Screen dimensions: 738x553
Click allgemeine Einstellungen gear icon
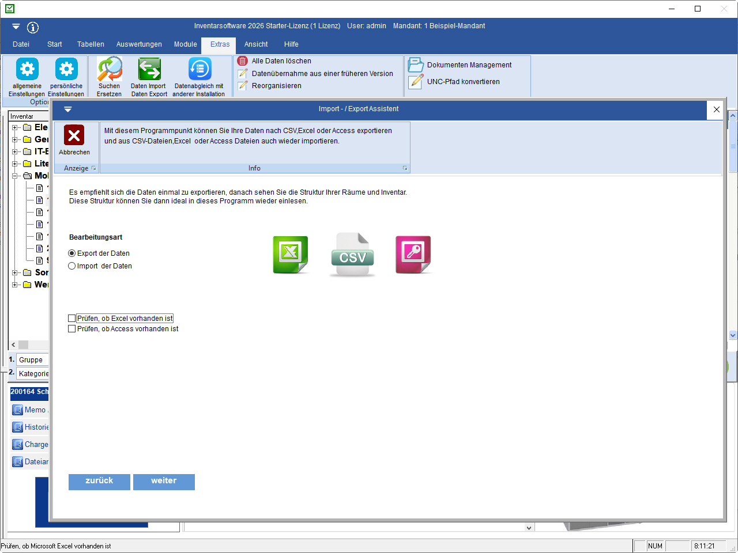tap(27, 70)
